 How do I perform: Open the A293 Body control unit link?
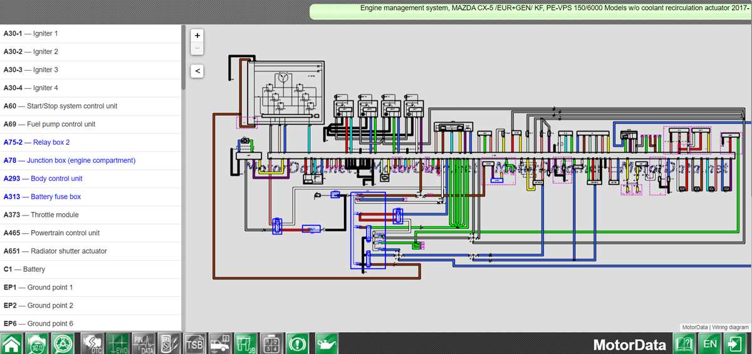[90, 179]
